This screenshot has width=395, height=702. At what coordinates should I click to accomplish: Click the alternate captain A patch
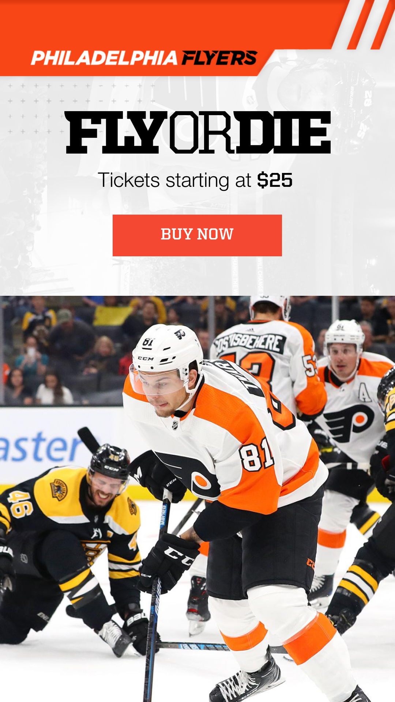point(364,393)
